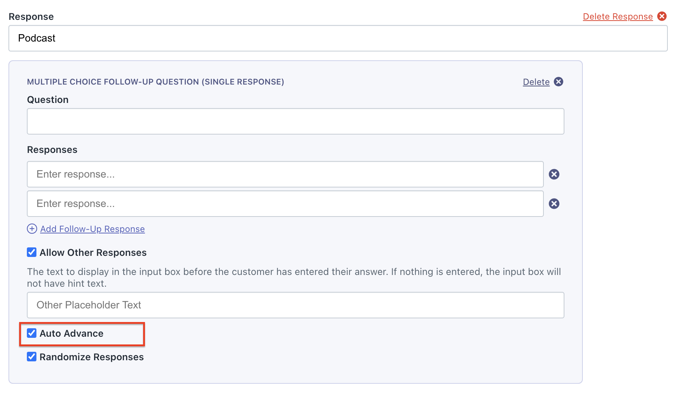677x397 pixels.
Task: Uncheck Allow Other Responses
Action: coord(32,252)
